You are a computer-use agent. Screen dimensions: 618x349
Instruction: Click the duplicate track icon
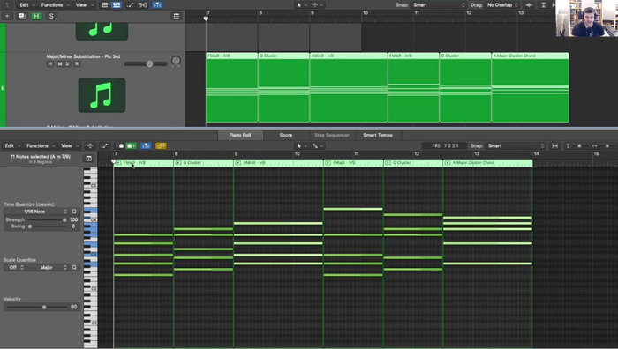point(22,16)
